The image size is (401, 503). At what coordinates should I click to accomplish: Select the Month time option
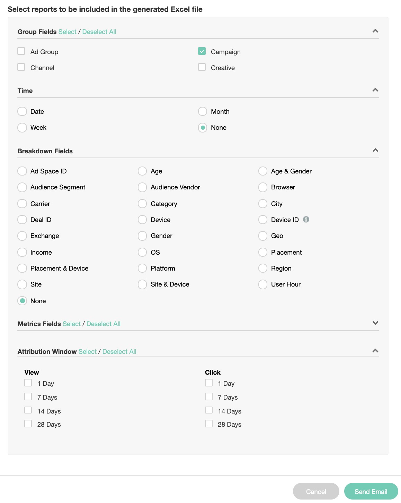pos(203,111)
